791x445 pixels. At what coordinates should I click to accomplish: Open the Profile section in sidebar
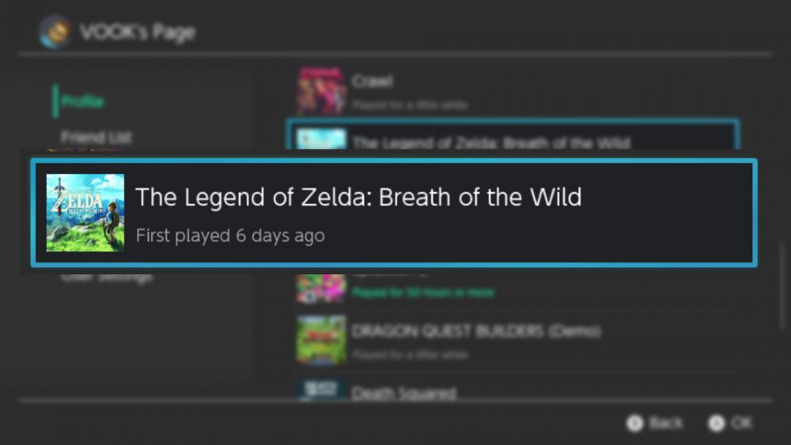83,101
